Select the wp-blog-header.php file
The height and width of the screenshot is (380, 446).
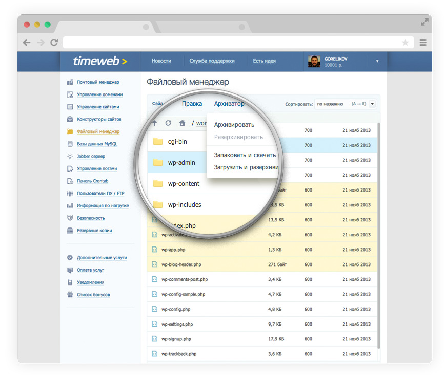(x=262, y=264)
